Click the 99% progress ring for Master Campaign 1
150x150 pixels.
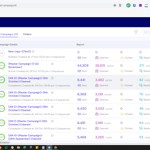click(x=2, y=65)
